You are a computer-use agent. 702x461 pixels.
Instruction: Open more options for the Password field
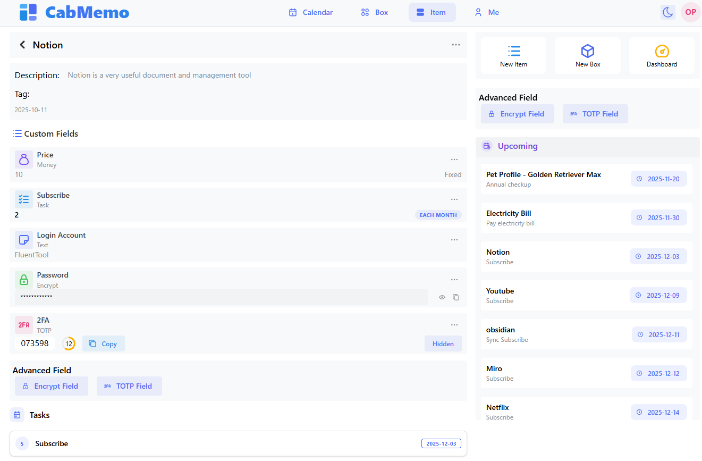click(x=454, y=280)
